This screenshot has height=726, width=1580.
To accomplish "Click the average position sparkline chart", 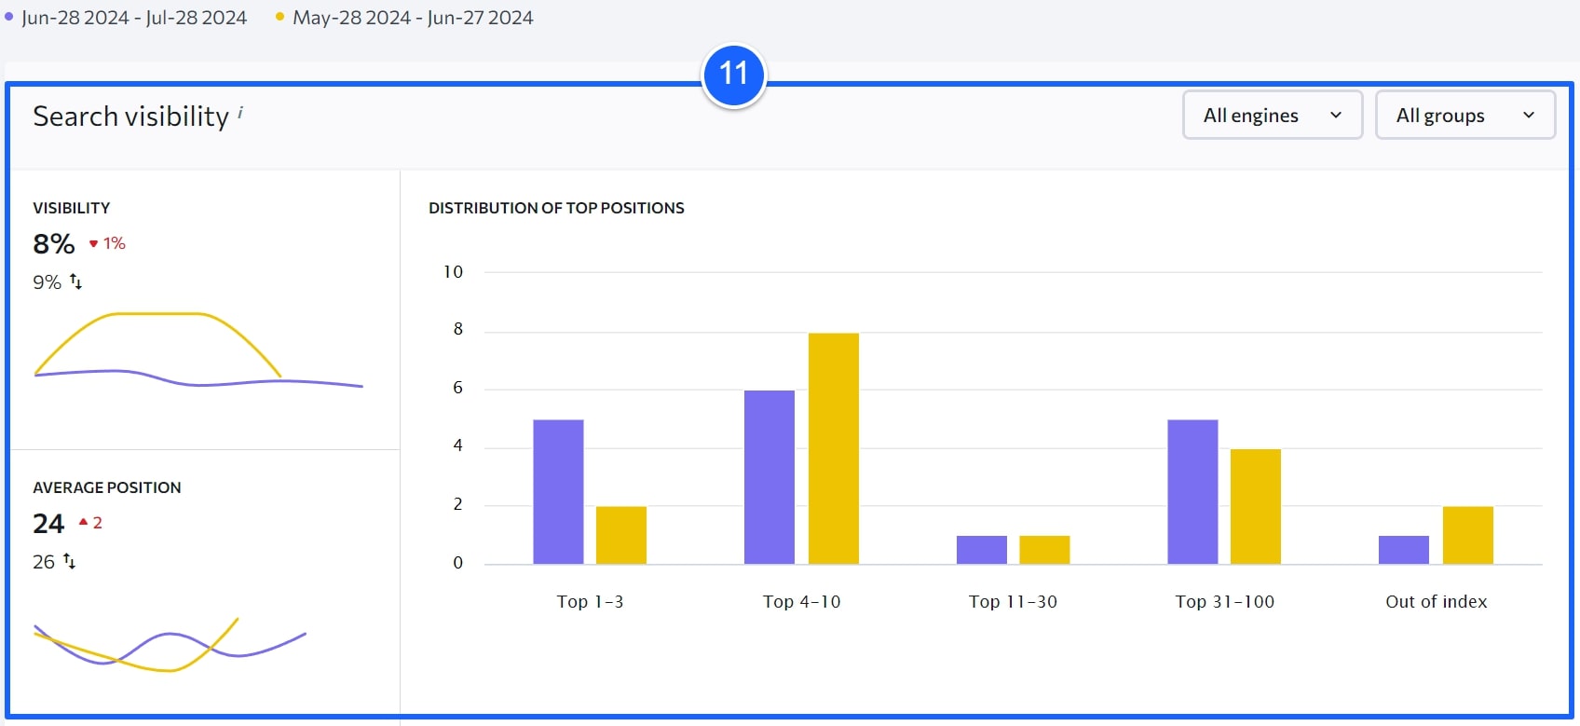I will pyautogui.click(x=170, y=644).
